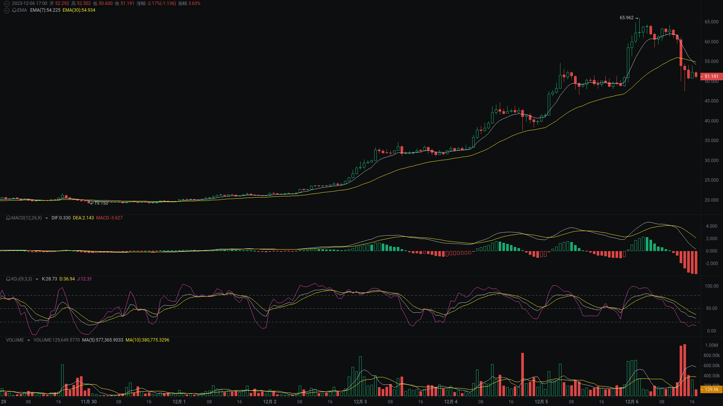Select the DEA:2.143 reading
This screenshot has height=406, width=723.
[83, 218]
